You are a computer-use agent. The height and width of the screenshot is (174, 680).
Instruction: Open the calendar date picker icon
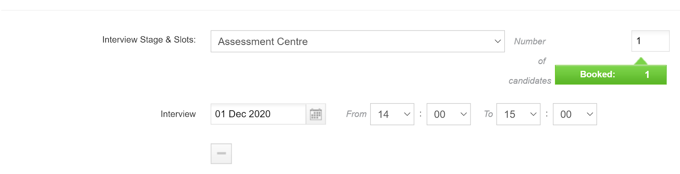pyautogui.click(x=316, y=114)
